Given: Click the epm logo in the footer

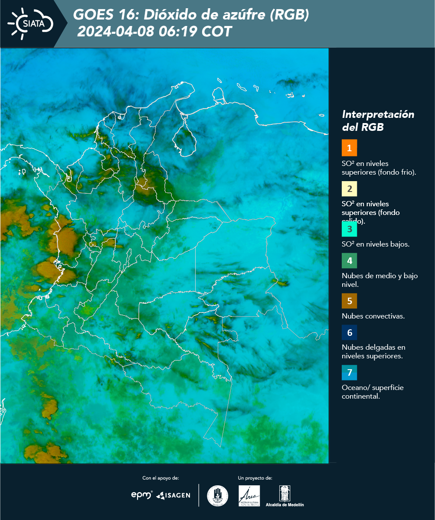Looking at the screenshot, I should tap(142, 495).
